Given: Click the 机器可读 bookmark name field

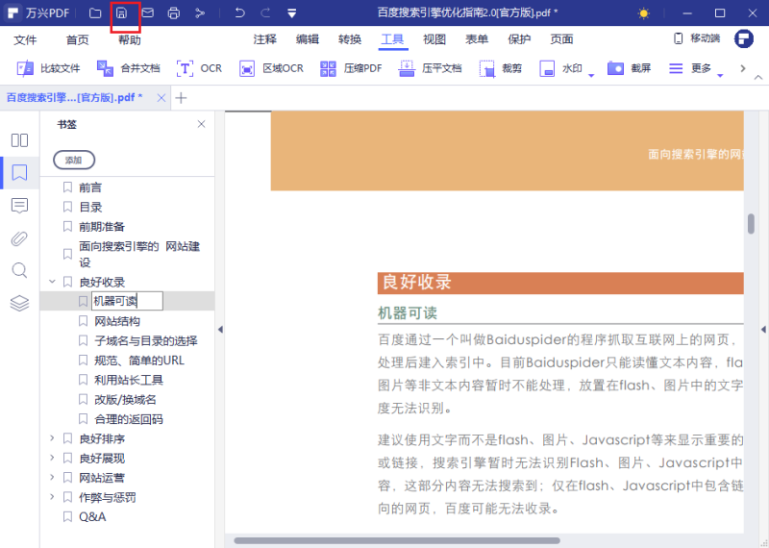Looking at the screenshot, I should pyautogui.click(x=127, y=301).
